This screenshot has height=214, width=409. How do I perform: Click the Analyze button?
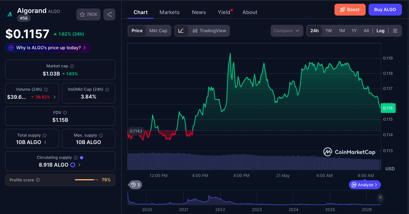(365, 185)
